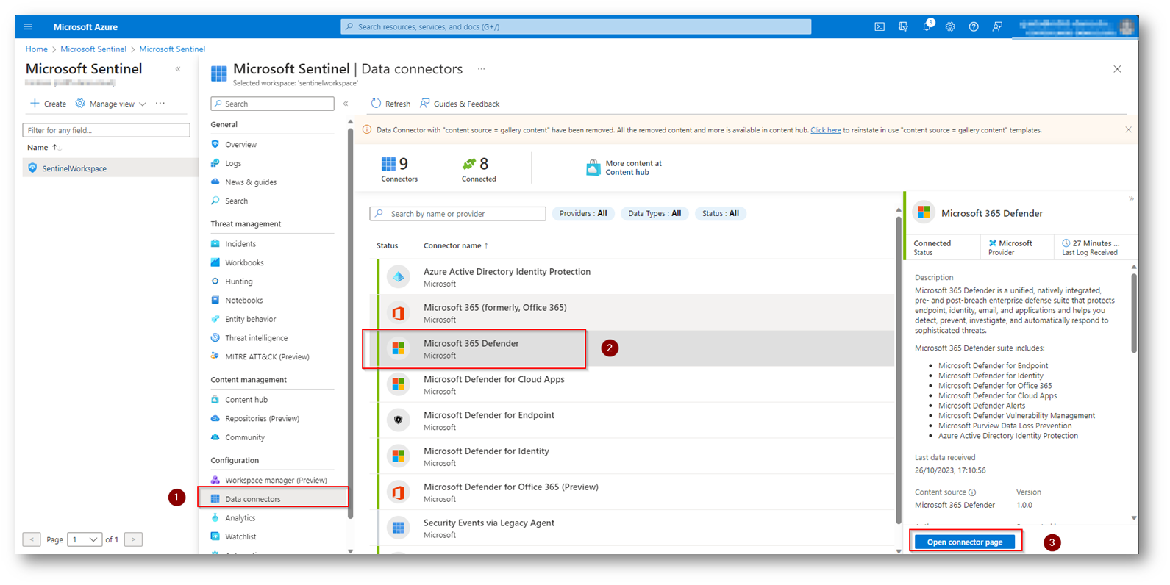This screenshot has width=1170, height=585.
Task: Open Content hub in the navigation menu
Action: (x=246, y=400)
